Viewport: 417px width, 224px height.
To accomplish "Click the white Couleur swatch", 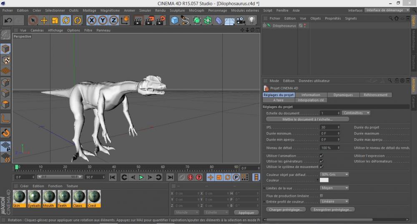I will click(x=324, y=180).
